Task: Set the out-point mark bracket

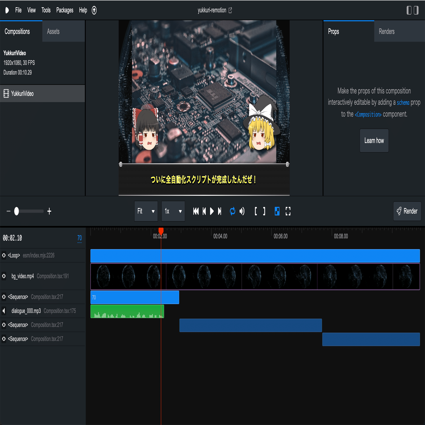Action: (264, 211)
